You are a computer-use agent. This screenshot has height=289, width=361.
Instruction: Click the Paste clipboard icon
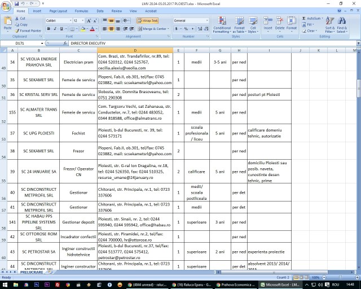pos(7,21)
